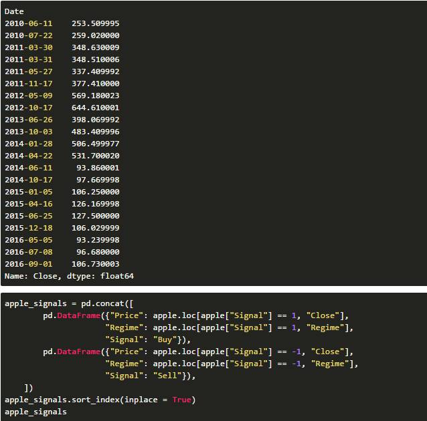427x421 pixels.
Task: Click the final "apple_signals" code line
Action: click(35, 412)
